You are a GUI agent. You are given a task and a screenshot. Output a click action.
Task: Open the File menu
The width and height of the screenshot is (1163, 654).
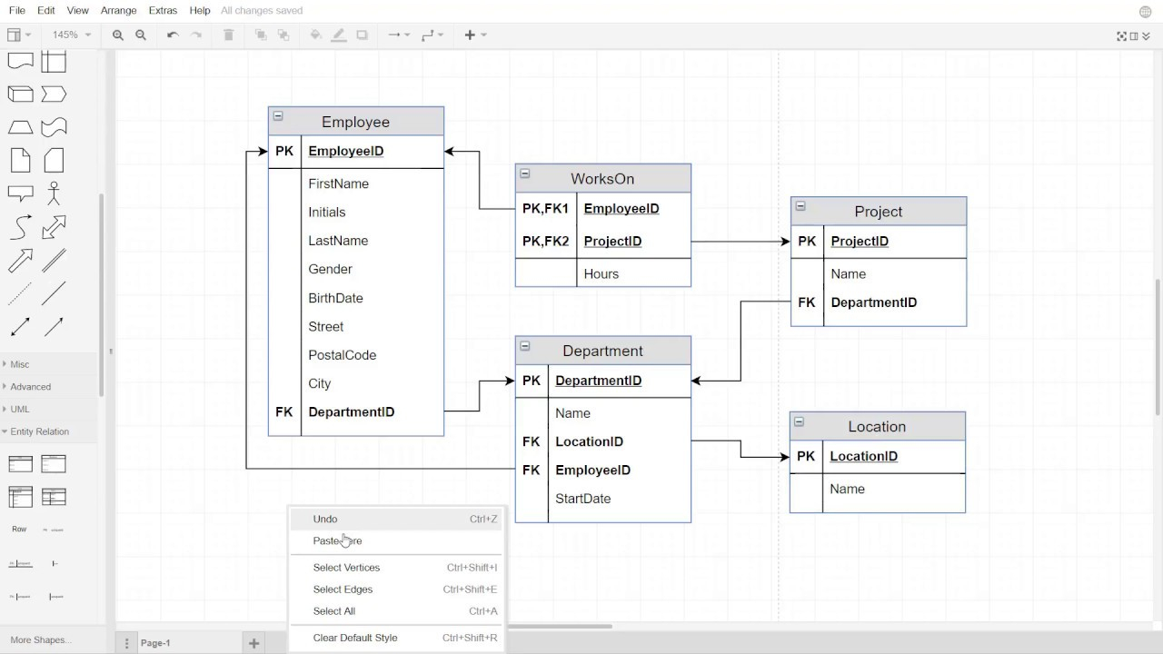[16, 11]
